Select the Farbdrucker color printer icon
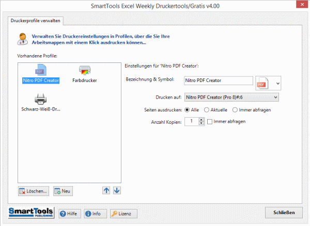Screen dimensions: 310x226 (x=85, y=70)
